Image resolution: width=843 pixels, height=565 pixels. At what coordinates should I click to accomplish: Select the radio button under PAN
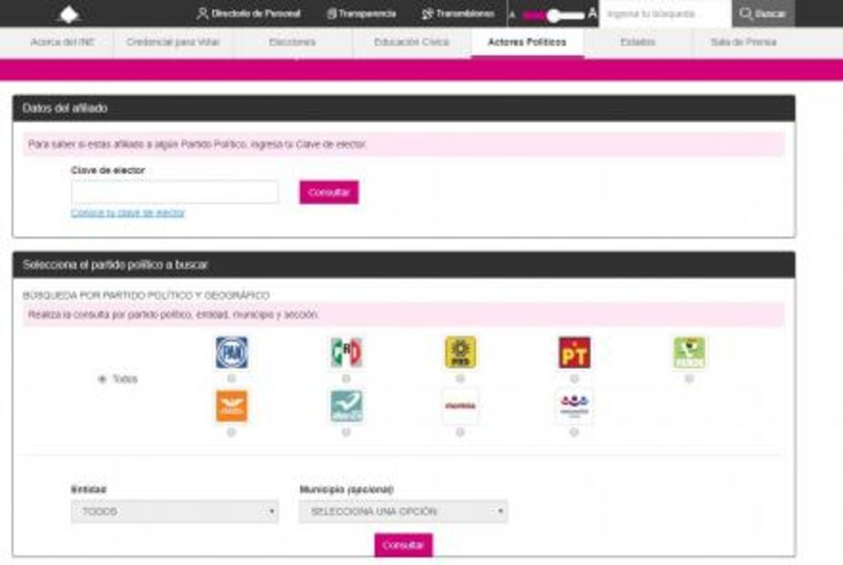[231, 378]
